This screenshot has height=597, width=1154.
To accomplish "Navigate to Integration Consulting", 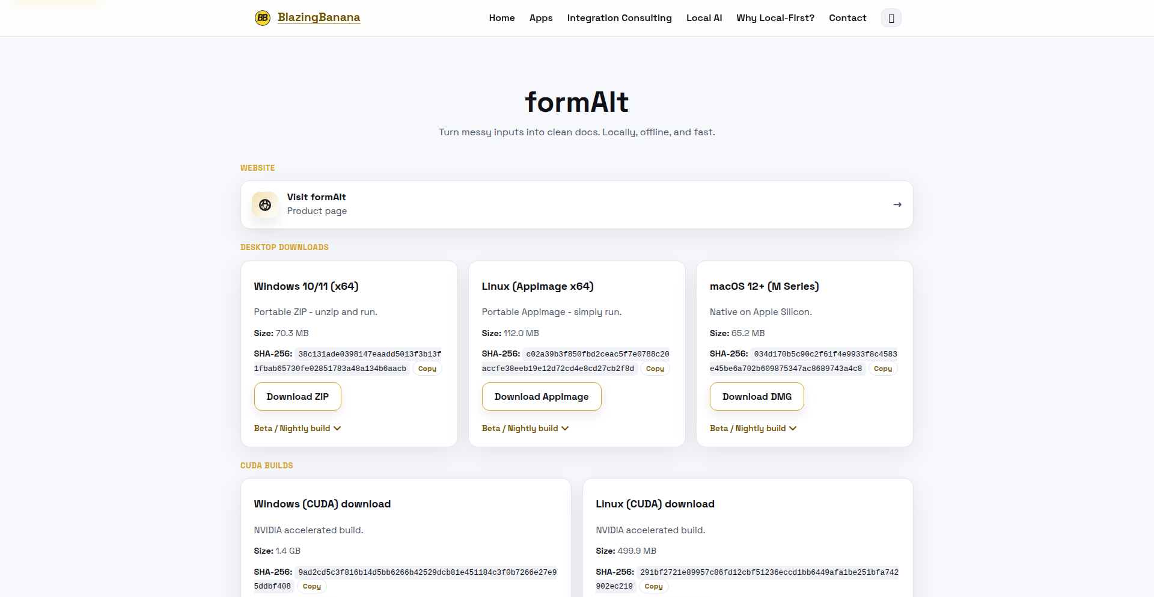I will (x=619, y=17).
